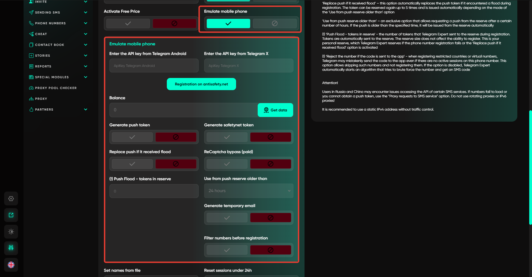
Task: Click the ApiKey Telegram Android input field
Action: click(154, 66)
